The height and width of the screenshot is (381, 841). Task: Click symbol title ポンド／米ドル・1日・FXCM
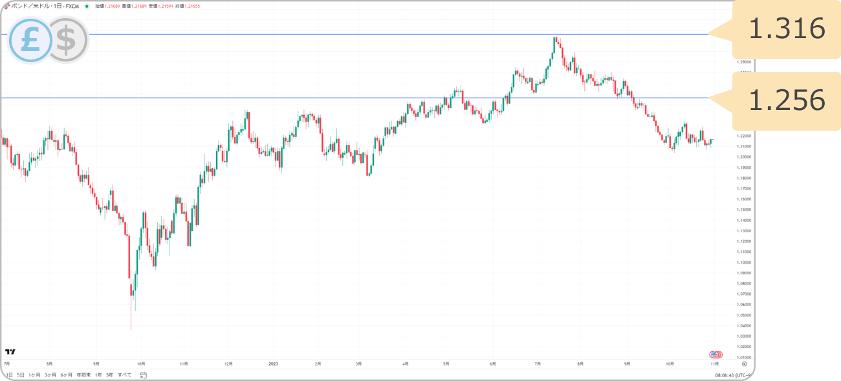45,6
